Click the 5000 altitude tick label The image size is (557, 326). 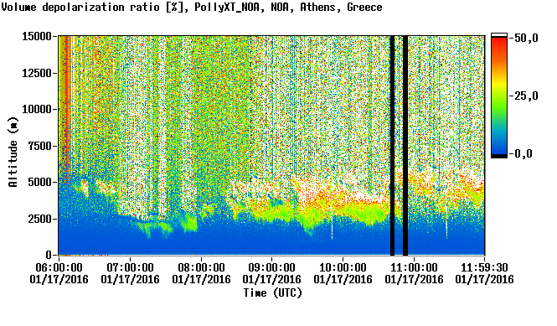click(40, 182)
